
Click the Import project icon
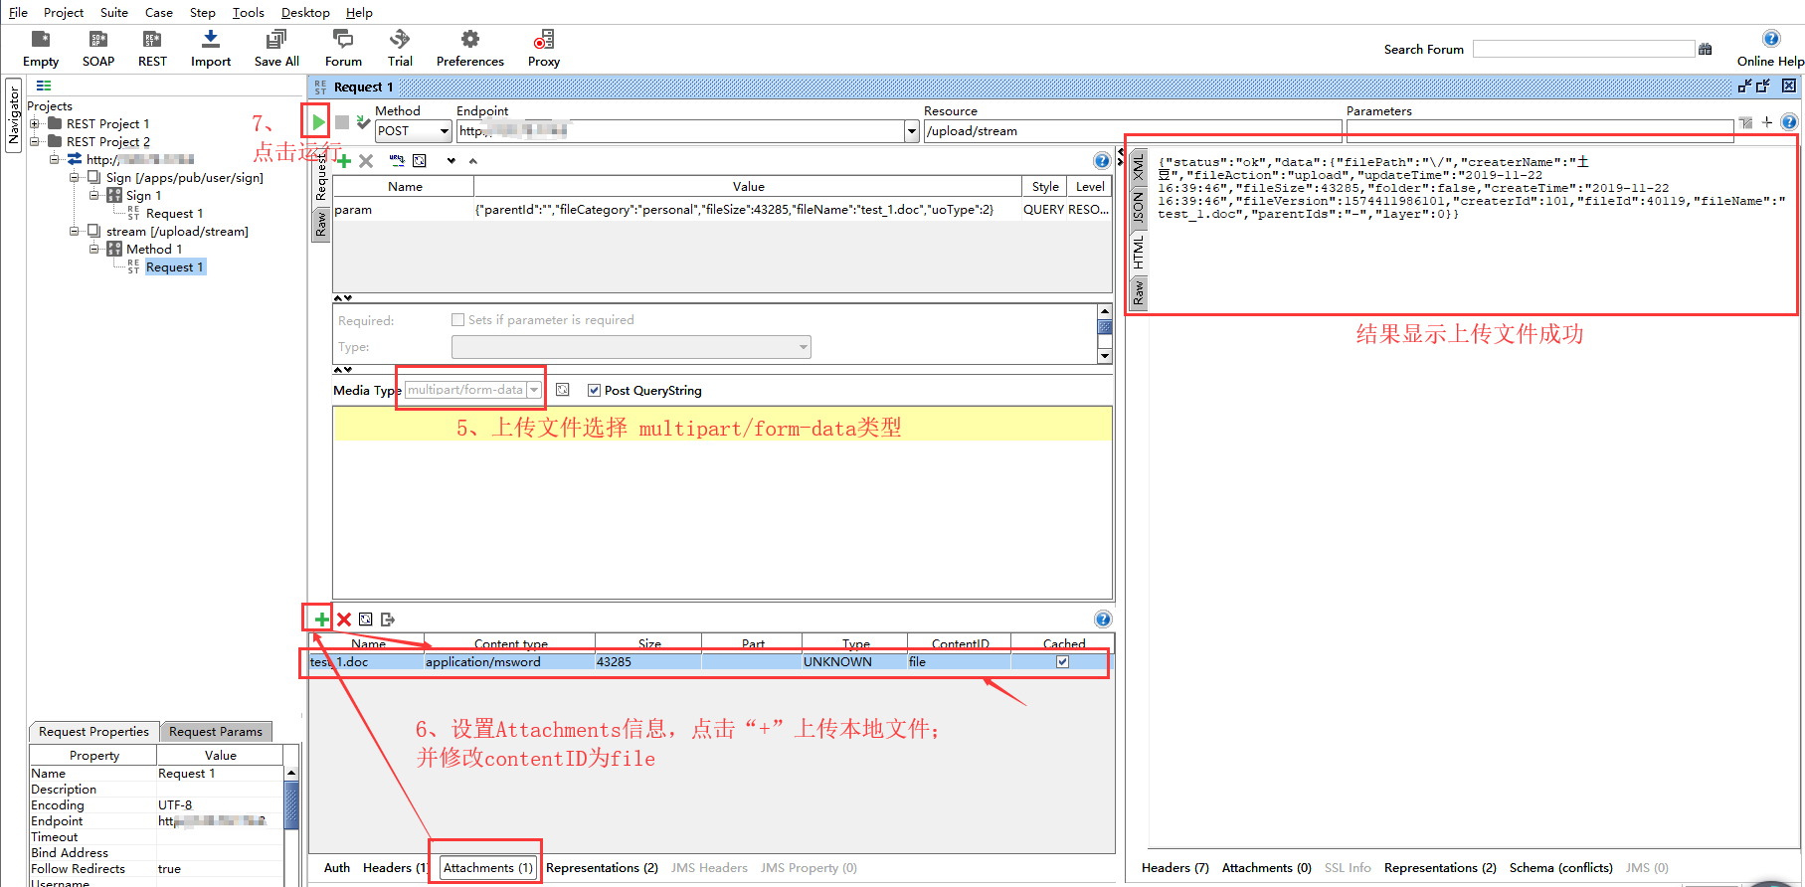pyautogui.click(x=210, y=40)
